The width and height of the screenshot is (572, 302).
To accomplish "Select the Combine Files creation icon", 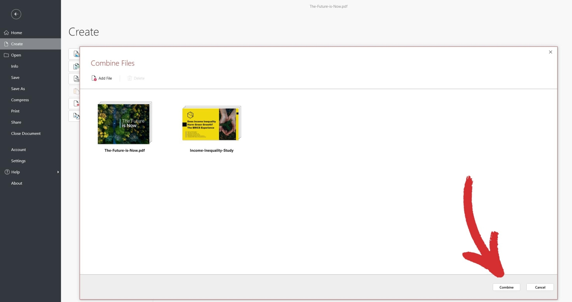I will (x=77, y=66).
